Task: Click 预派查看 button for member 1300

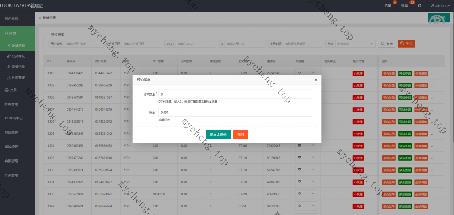Action: pyautogui.click(x=405, y=195)
